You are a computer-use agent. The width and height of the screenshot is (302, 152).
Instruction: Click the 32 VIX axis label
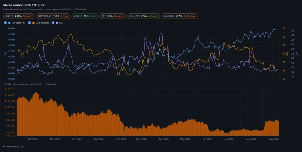(292, 31)
